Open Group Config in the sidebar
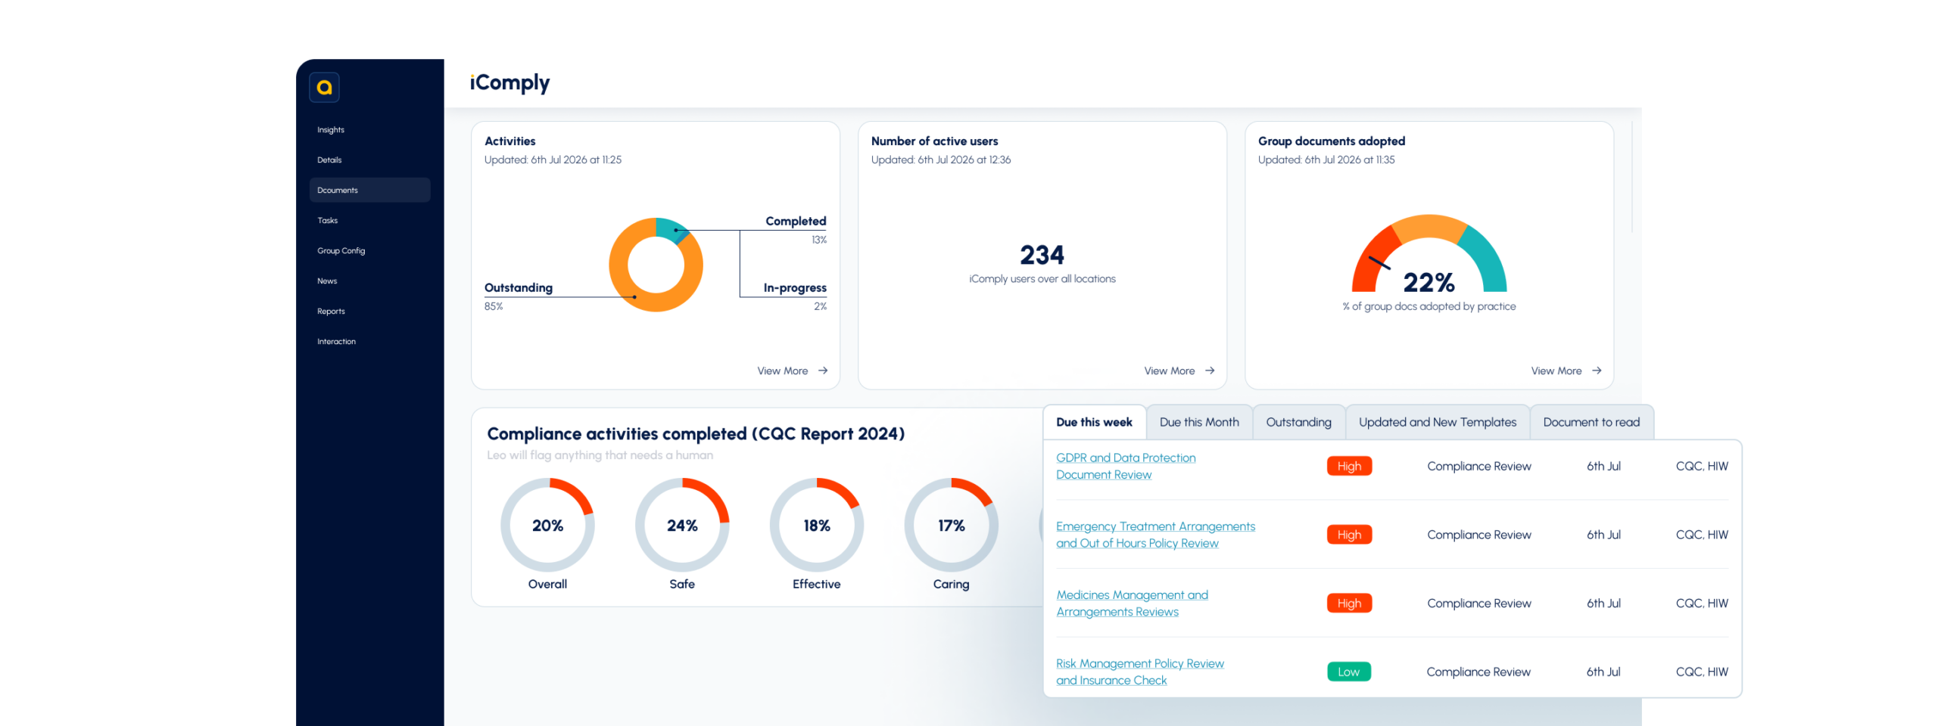This screenshot has width=1938, height=726. pyautogui.click(x=341, y=251)
